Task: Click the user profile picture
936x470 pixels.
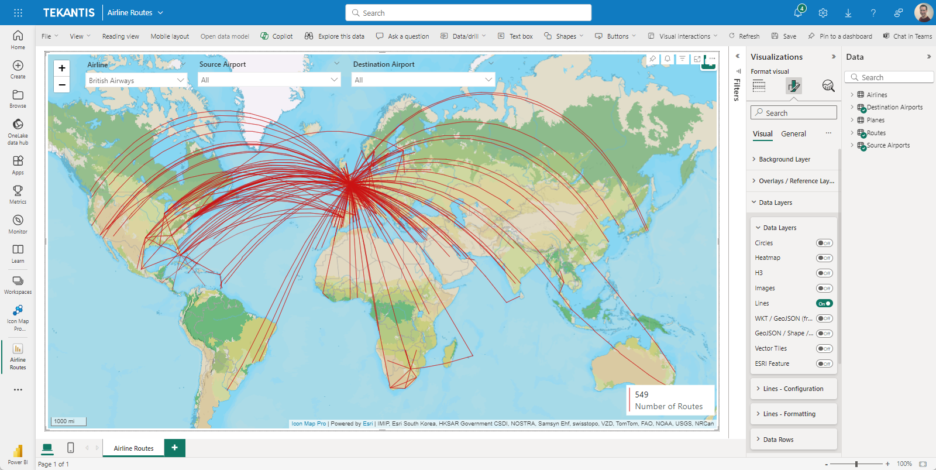Action: click(924, 12)
